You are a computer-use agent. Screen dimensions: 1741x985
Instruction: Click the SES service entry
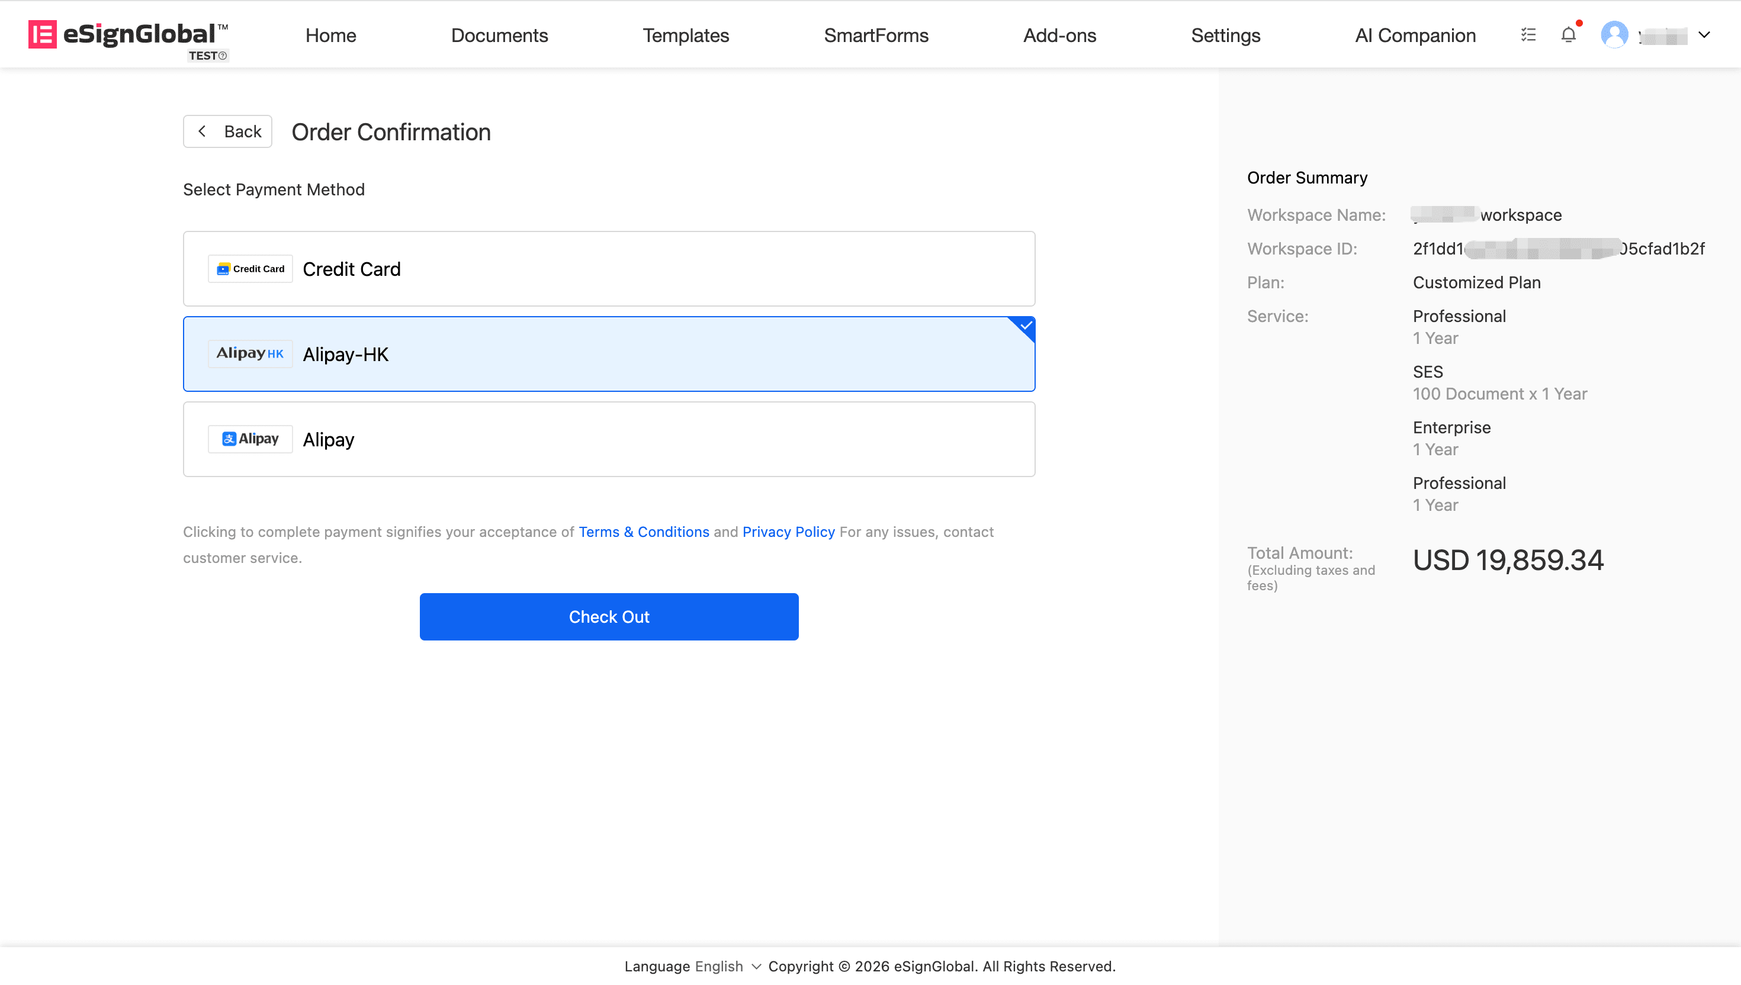point(1428,372)
